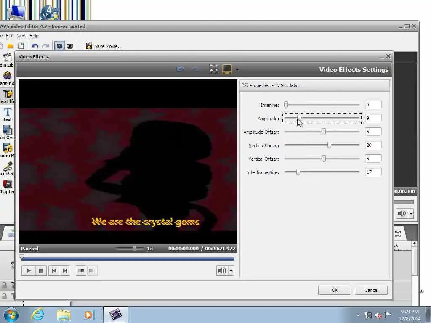Viewport: 431px width, 323px height.
Task: Redo in Video Effects Settings toolbar
Action: click(x=195, y=69)
